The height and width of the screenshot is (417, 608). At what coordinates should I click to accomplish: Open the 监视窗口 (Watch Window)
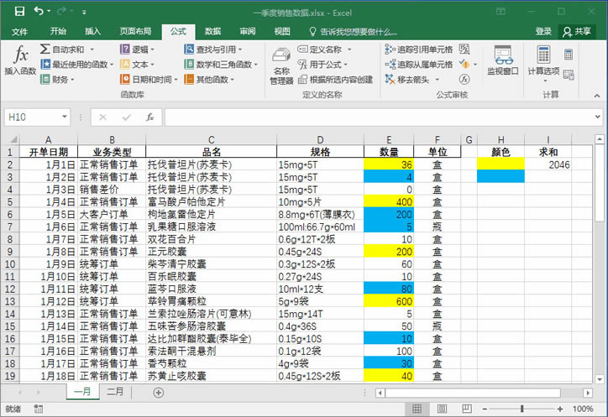click(503, 61)
